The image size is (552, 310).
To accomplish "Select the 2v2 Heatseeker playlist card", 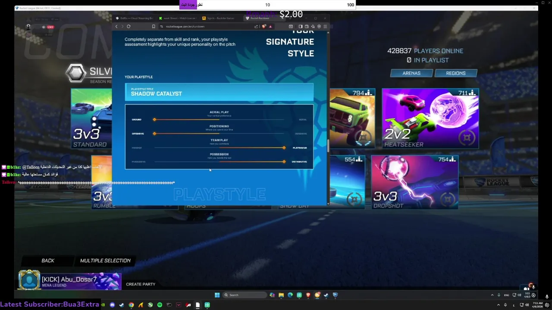I will coord(430,118).
